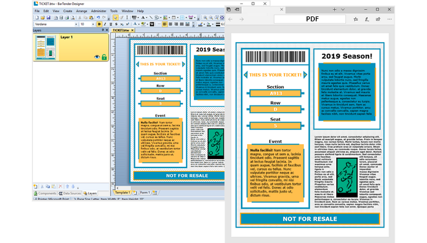Close the TICKET.btw document tab

click(132, 30)
